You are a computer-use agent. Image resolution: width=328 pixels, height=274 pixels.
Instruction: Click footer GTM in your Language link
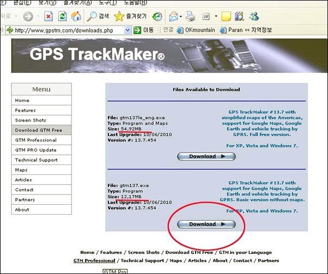click(x=245, y=252)
